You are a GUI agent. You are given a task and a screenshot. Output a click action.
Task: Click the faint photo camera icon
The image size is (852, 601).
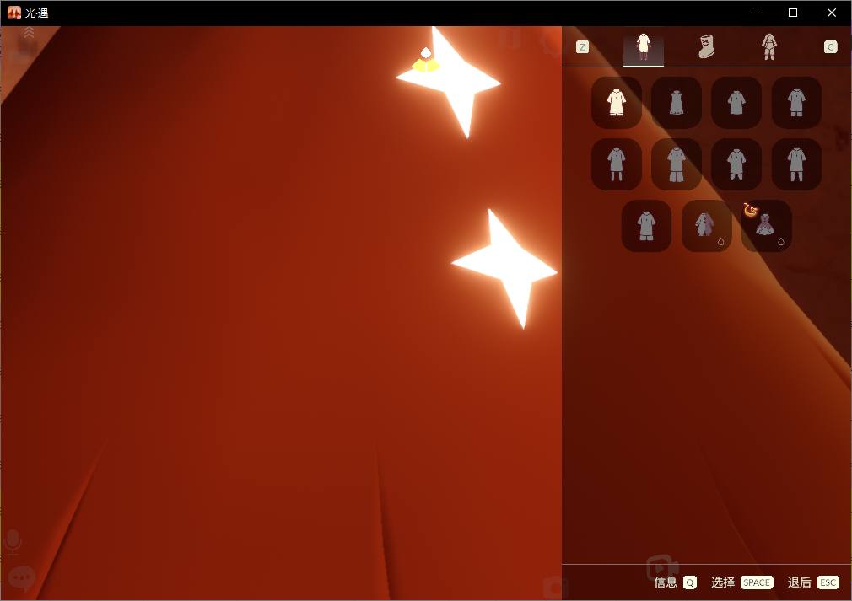(x=556, y=588)
